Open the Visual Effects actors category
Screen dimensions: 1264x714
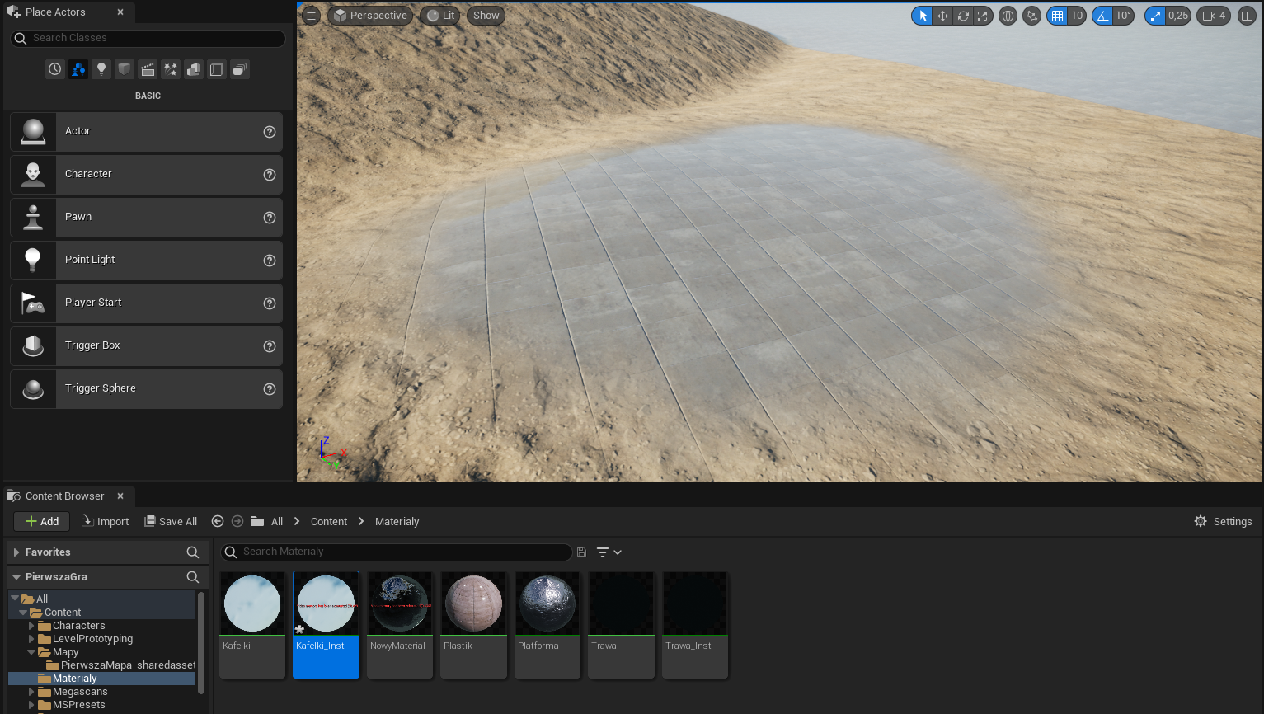(x=171, y=69)
